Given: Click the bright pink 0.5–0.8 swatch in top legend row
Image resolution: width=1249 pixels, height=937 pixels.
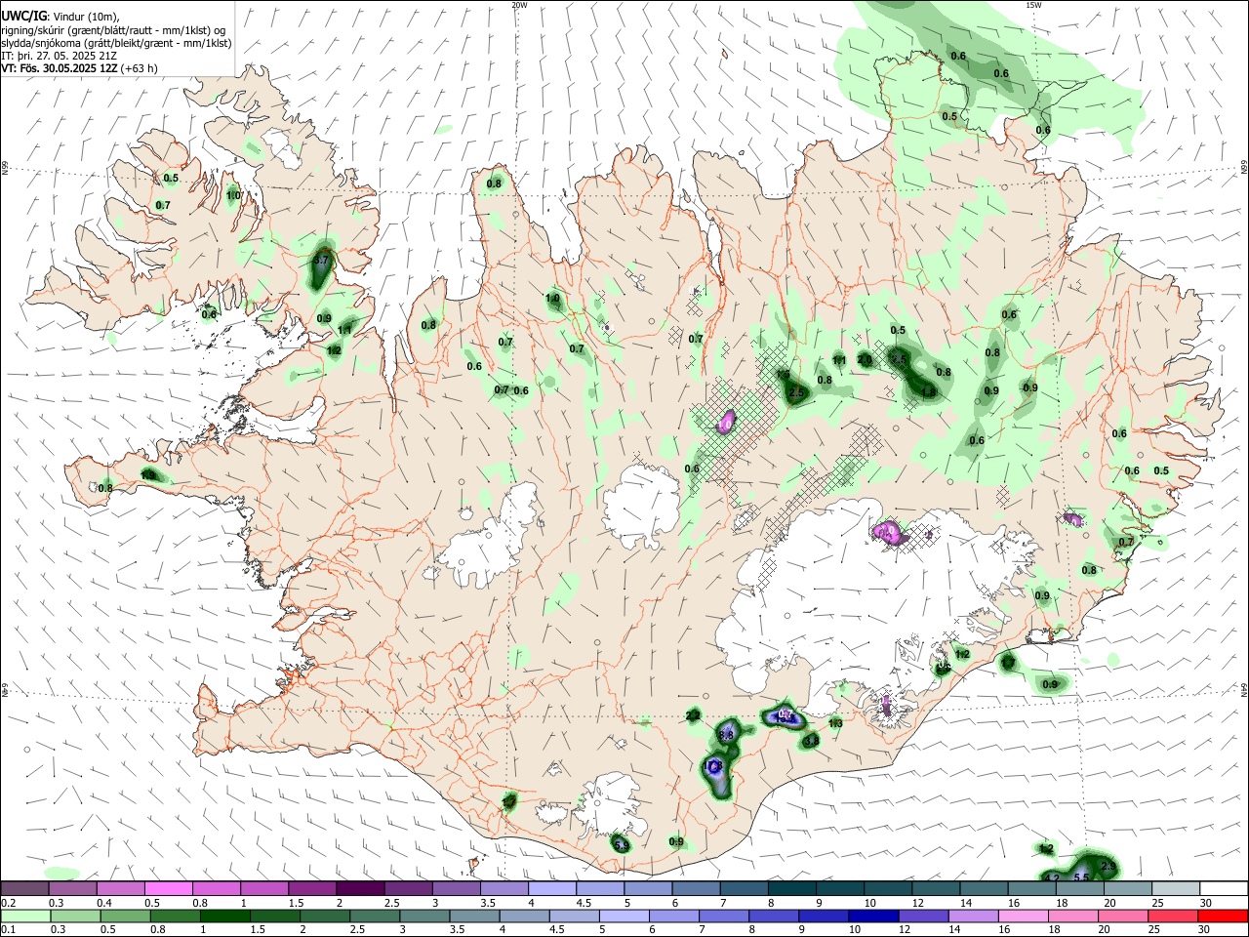Looking at the screenshot, I should point(168,889).
